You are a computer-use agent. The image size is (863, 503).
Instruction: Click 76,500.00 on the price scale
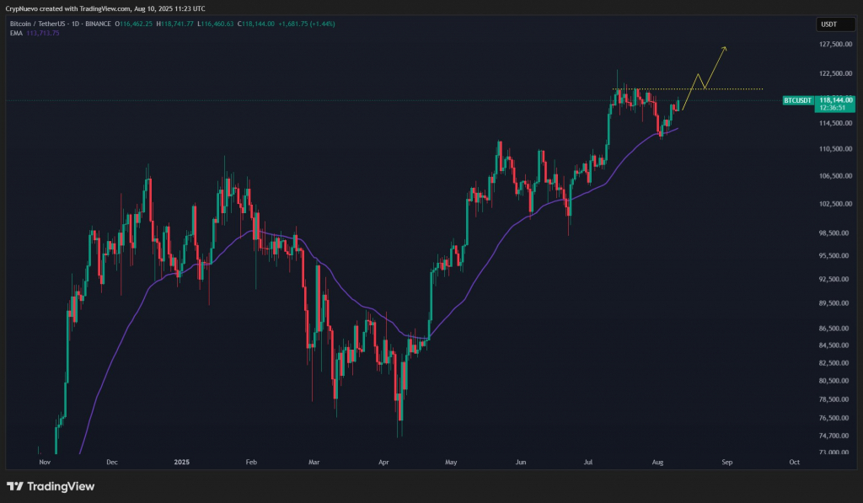(835, 418)
